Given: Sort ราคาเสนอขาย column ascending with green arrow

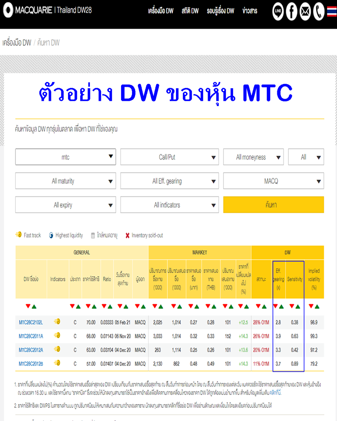Looking at the screenshot, I should pos(214,307).
